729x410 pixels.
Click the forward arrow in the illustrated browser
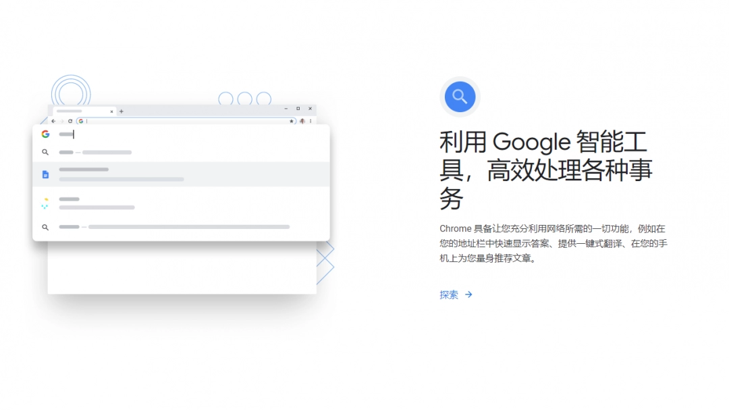[x=61, y=121]
